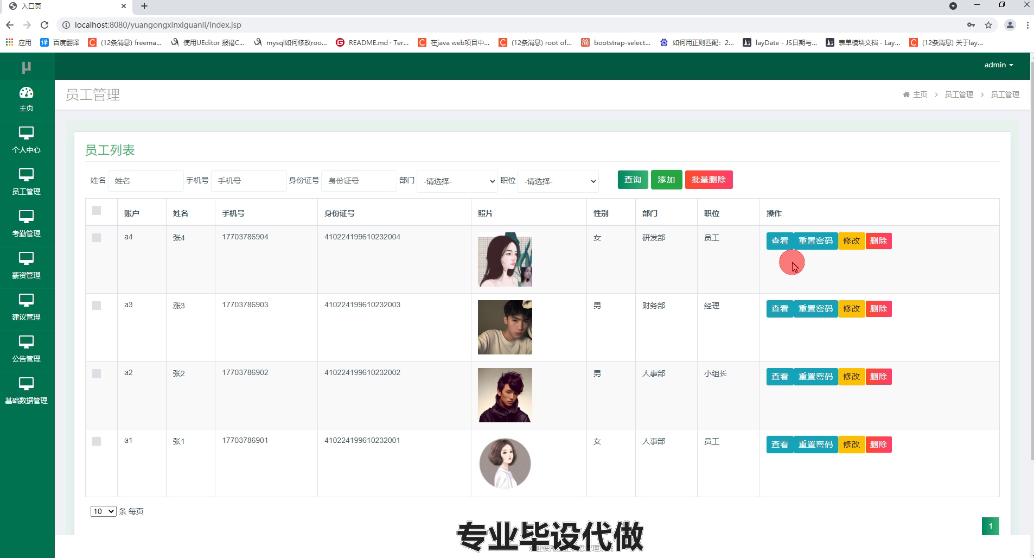Expand the 部门 dropdown filter

[x=457, y=181]
